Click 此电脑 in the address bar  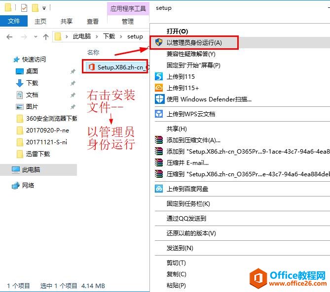(82, 36)
